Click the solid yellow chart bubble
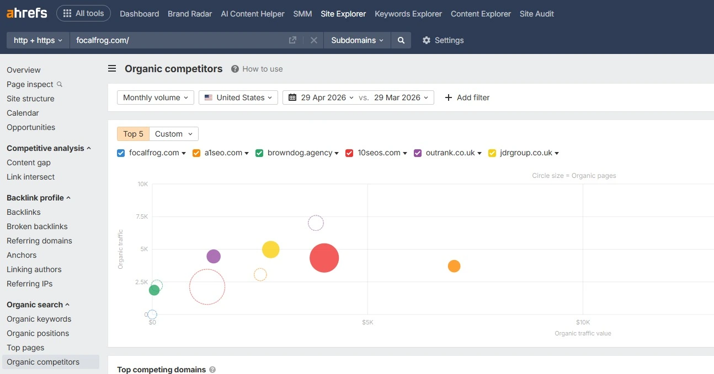The image size is (714, 374). point(270,250)
